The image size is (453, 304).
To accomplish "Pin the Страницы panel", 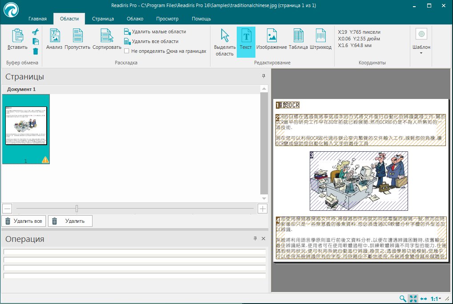I will [x=263, y=76].
